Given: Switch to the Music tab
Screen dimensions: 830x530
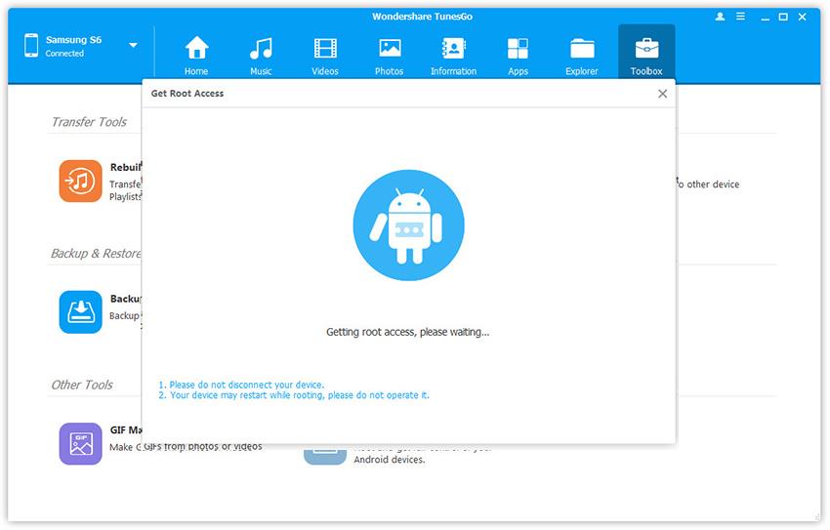Looking at the screenshot, I should pos(261,55).
